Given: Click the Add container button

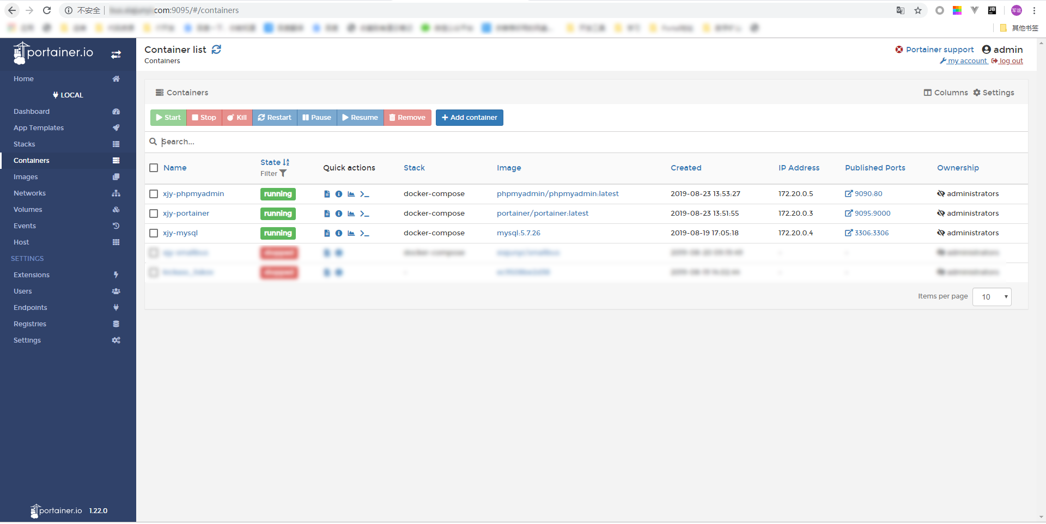Looking at the screenshot, I should [470, 118].
